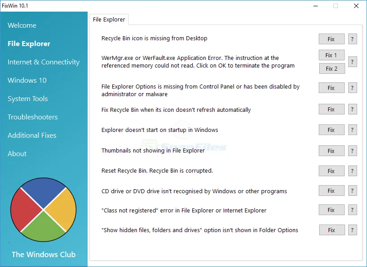The width and height of the screenshot is (367, 267).
Task: Close the FixWin 10.1 window
Action: [x=356, y=6]
